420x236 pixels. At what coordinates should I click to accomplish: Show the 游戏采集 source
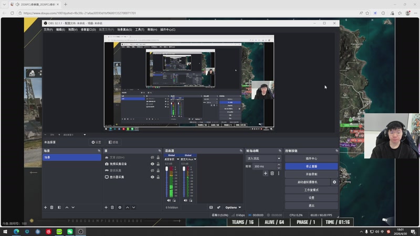[152, 170]
